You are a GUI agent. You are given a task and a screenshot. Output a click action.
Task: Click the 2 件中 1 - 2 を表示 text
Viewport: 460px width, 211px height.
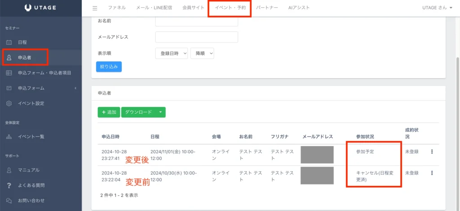click(119, 195)
